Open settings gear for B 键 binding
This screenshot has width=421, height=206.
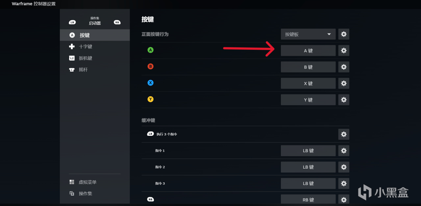click(344, 67)
